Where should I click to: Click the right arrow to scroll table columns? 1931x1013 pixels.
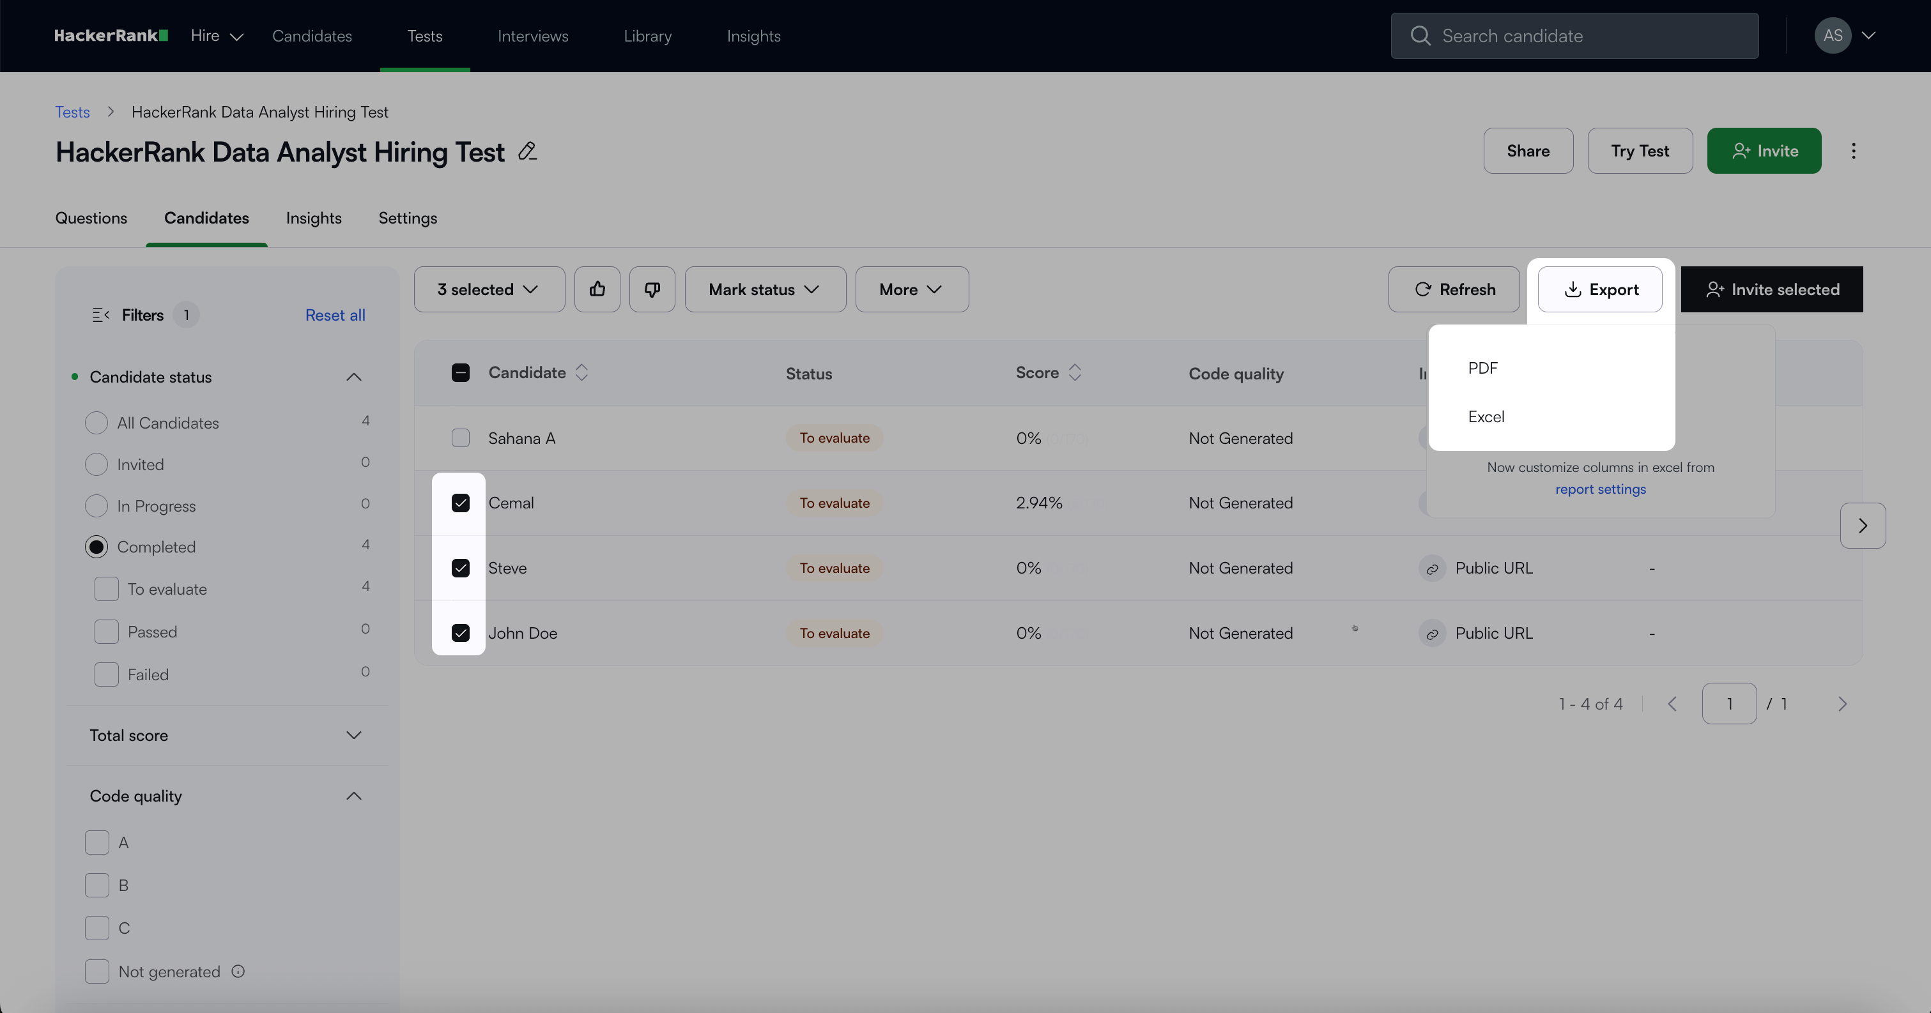pyautogui.click(x=1862, y=525)
